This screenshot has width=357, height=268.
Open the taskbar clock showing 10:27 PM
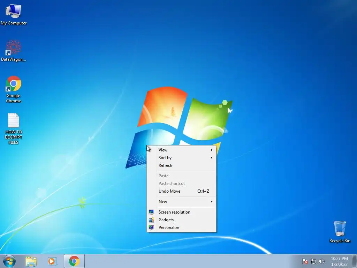(x=339, y=261)
